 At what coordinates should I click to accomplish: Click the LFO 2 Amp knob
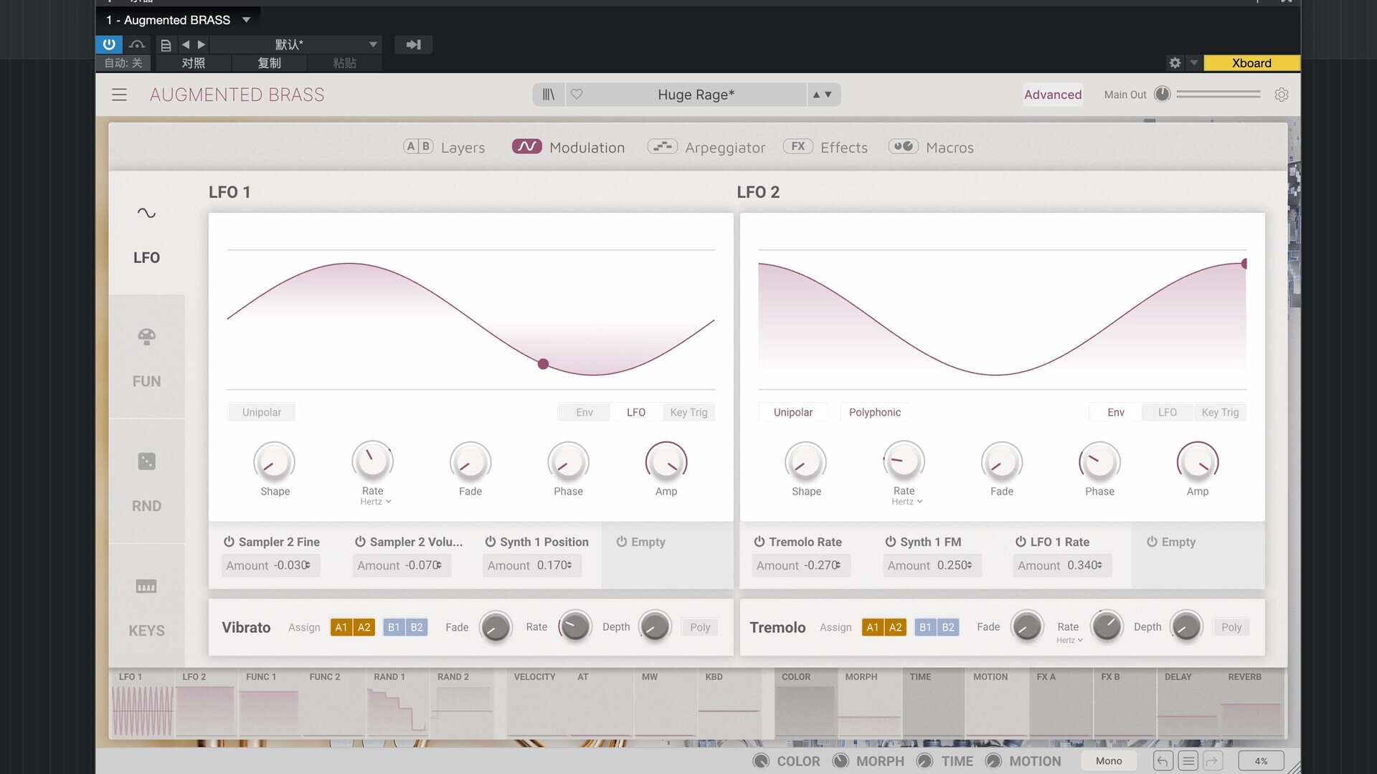(1197, 462)
